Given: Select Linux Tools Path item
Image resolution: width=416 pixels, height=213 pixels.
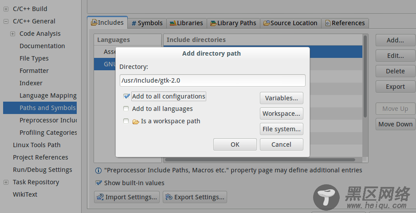Looking at the screenshot, I should [37, 145].
